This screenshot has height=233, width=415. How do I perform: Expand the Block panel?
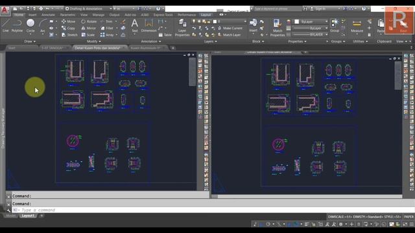(x=258, y=41)
